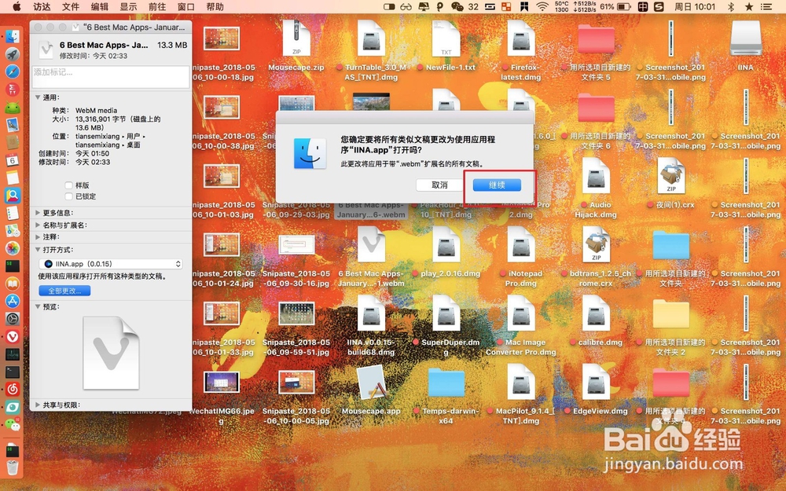The image size is (786, 491).
Task: Select Mousecape.app on the desktop
Action: 371,383
